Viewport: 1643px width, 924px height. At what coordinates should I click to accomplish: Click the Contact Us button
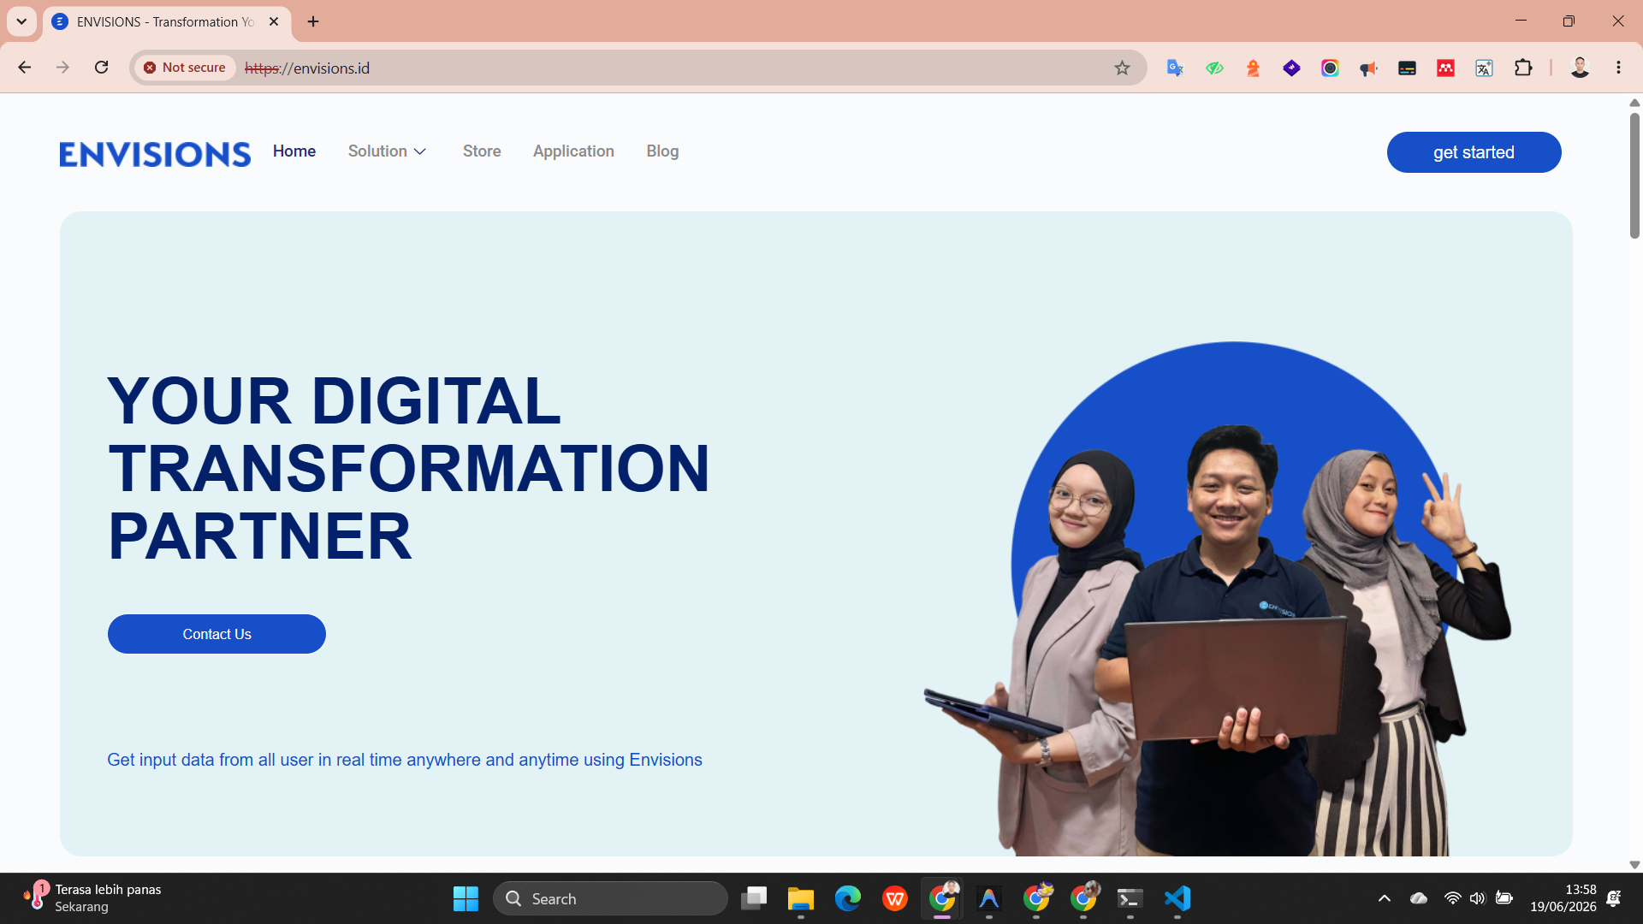coord(216,634)
